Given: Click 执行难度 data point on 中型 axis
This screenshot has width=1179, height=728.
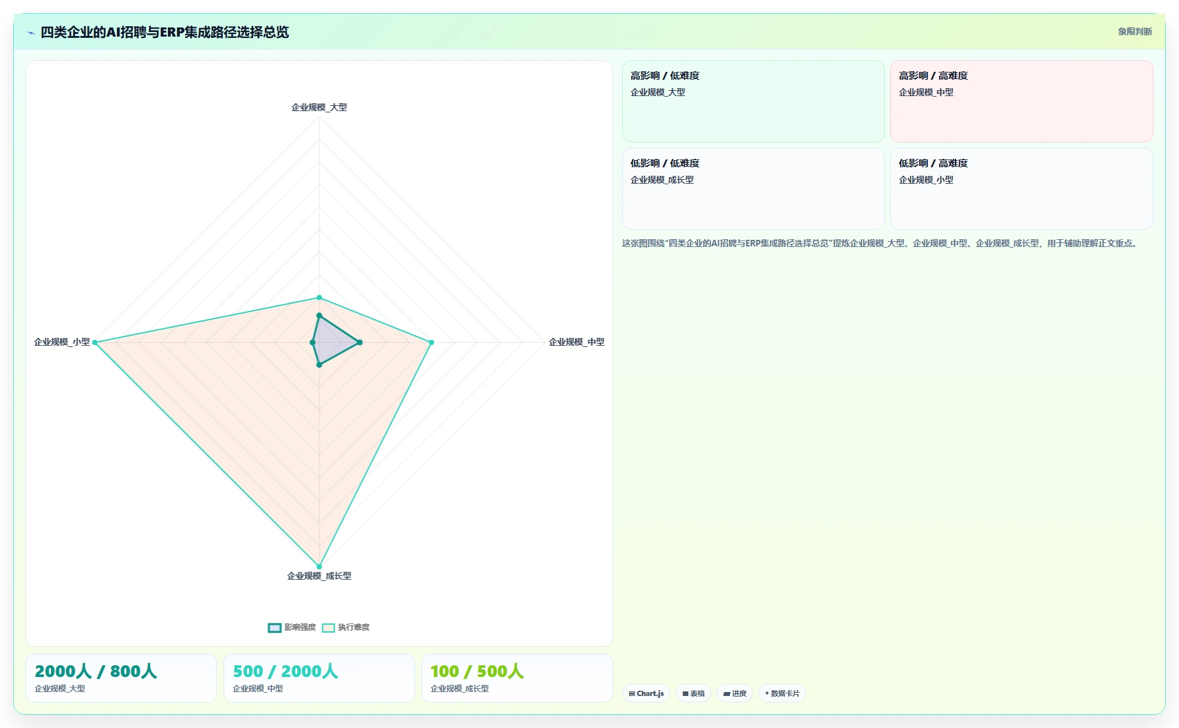Looking at the screenshot, I should click(431, 342).
